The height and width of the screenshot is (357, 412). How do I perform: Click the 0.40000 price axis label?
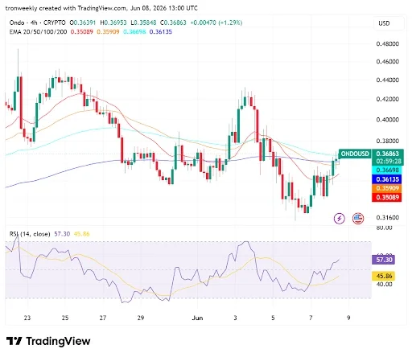tap(388, 120)
